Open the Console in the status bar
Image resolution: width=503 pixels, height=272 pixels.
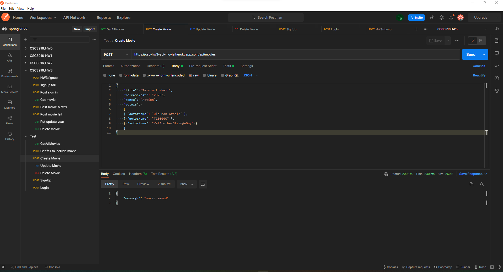[x=52, y=267]
